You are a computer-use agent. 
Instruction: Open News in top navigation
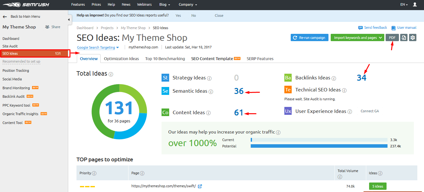tap(126, 5)
